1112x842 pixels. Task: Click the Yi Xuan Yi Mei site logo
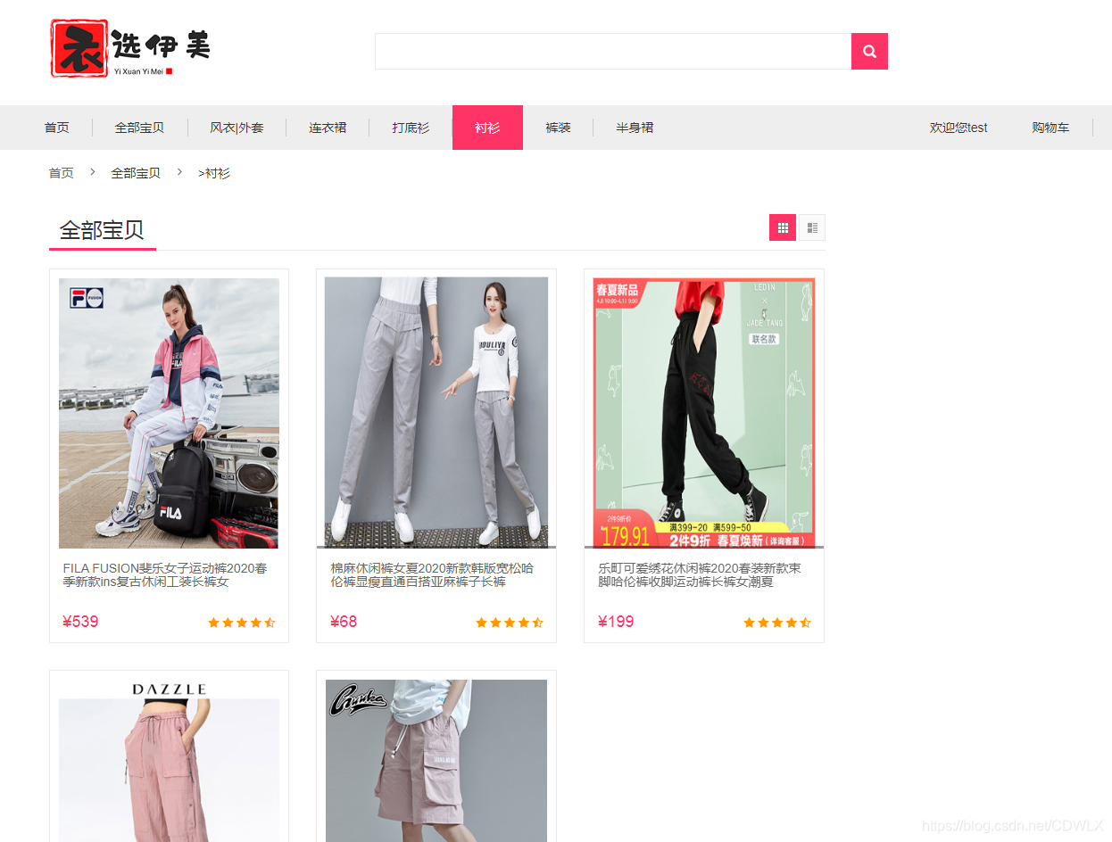pos(130,49)
